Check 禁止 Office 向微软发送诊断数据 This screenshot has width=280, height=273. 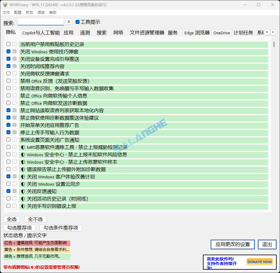[x=8, y=103]
